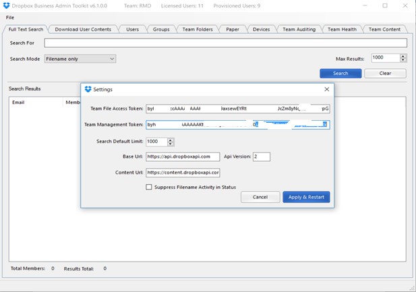Minimize the Admin Toolkit window
This screenshot has height=292, width=416.
click(365, 5)
